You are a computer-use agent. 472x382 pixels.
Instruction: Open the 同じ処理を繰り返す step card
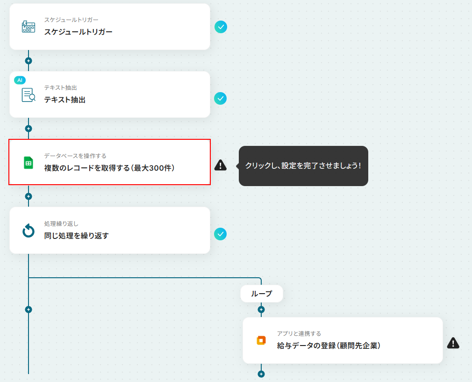pyautogui.click(x=110, y=231)
